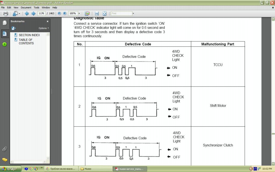275x172 pixels.
Task: Click the page number input field
Action: click(x=41, y=13)
